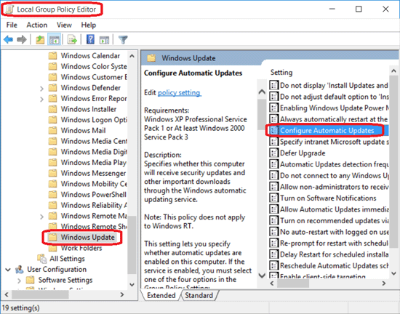Switch to the Standard tab
The width and height of the screenshot is (400, 314).
(x=199, y=295)
